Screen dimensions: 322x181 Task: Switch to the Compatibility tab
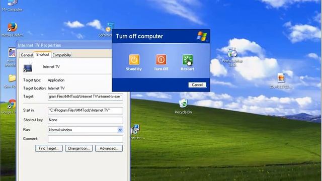pos(61,55)
